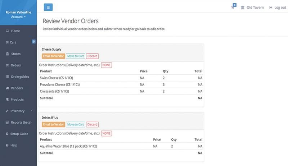Click the Products icon in sidebar

pos(7,100)
